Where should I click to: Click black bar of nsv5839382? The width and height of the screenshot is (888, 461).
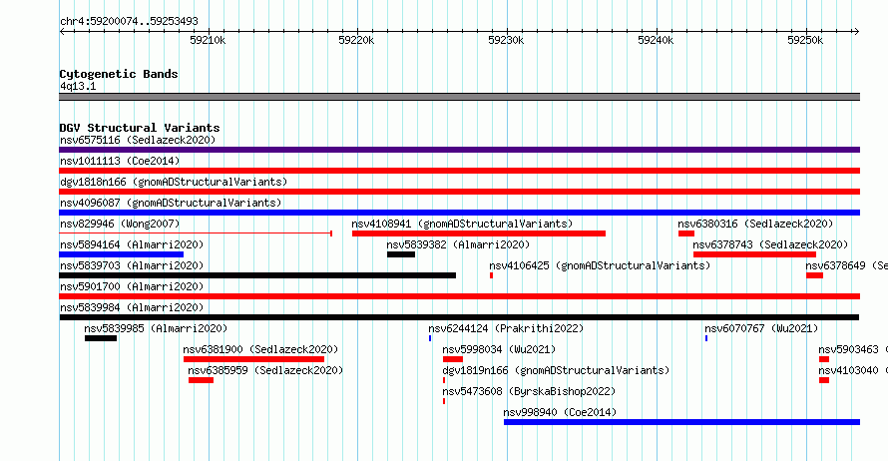pos(401,254)
